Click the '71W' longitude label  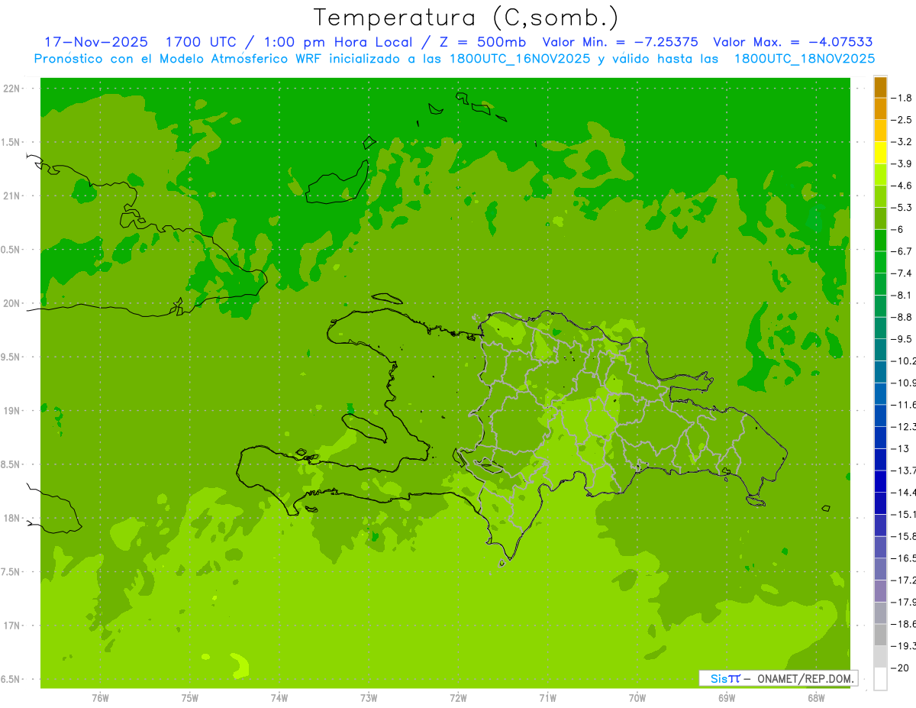(x=547, y=698)
